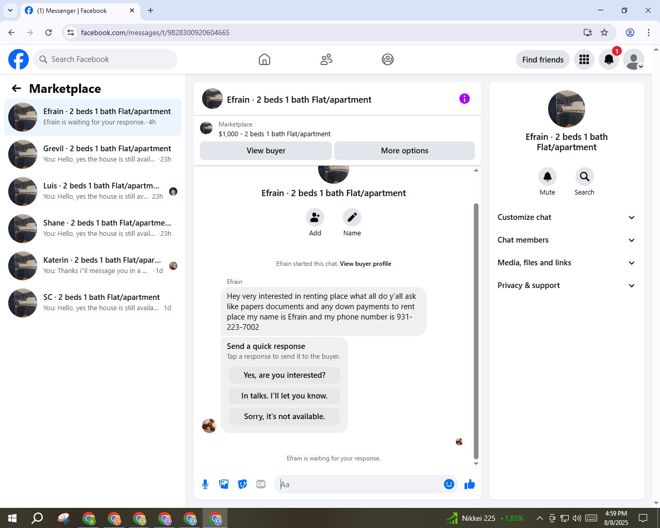Open the Windows notification center icon
660x528 pixels.
(x=643, y=518)
